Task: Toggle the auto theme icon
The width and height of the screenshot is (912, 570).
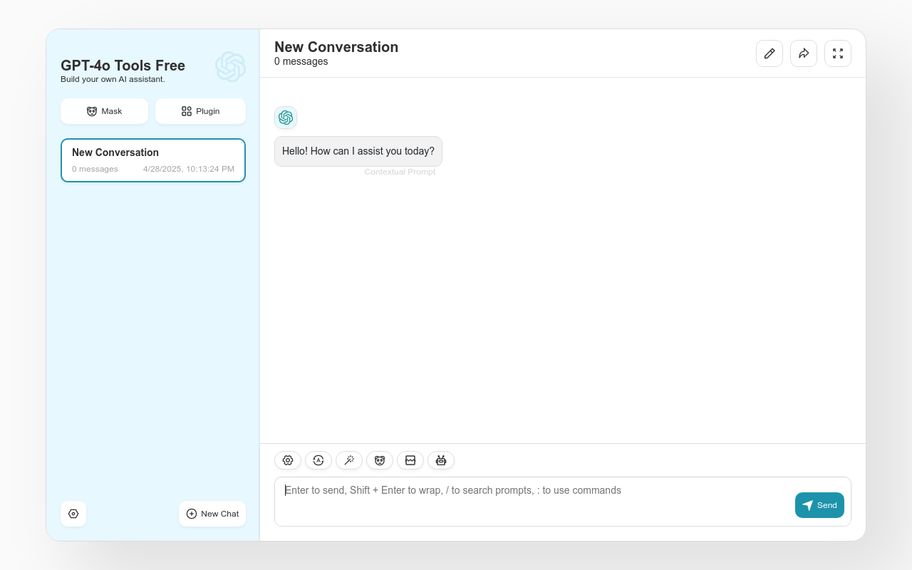Action: pos(318,460)
